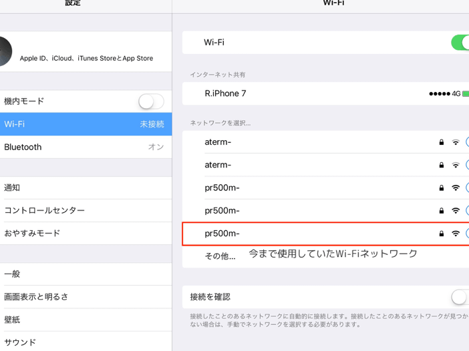Open 通知 notifications settings
The width and height of the screenshot is (469, 351).
(x=86, y=188)
